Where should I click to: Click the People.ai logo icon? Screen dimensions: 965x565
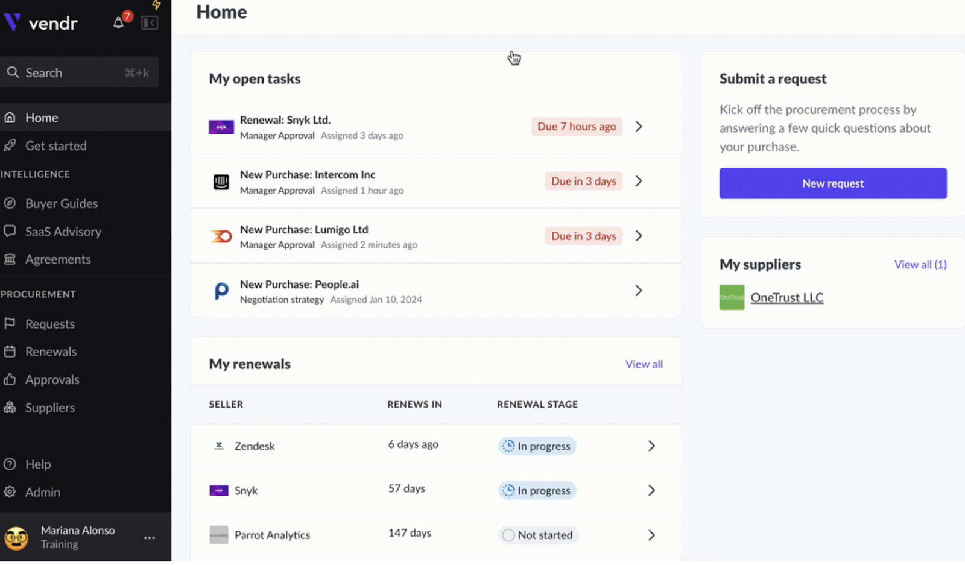click(x=221, y=291)
